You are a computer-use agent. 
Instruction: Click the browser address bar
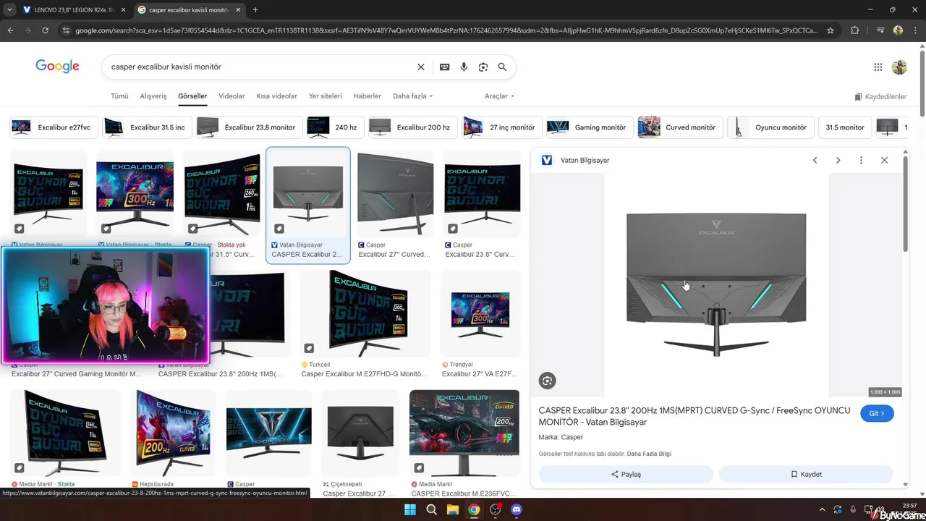447,30
